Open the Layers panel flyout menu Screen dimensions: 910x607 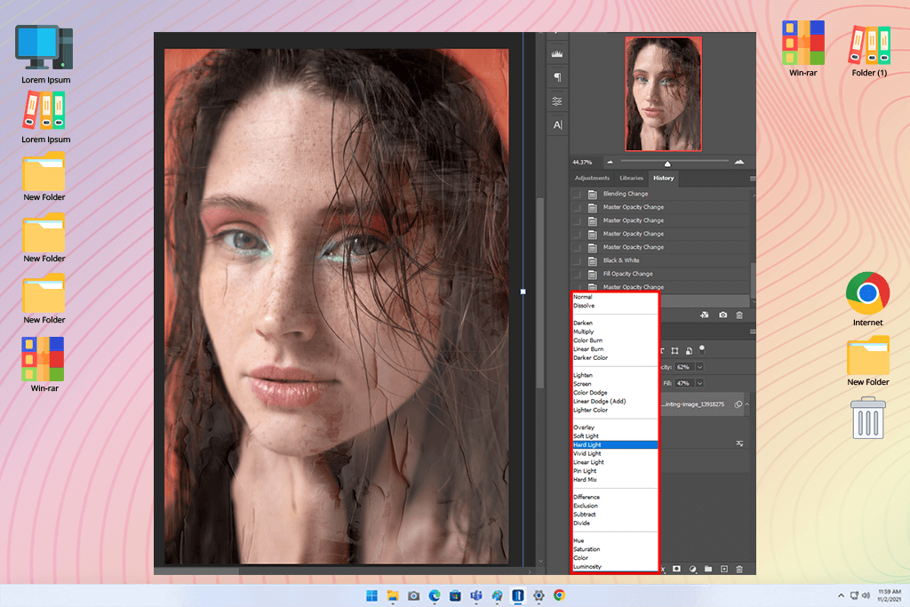(x=752, y=331)
